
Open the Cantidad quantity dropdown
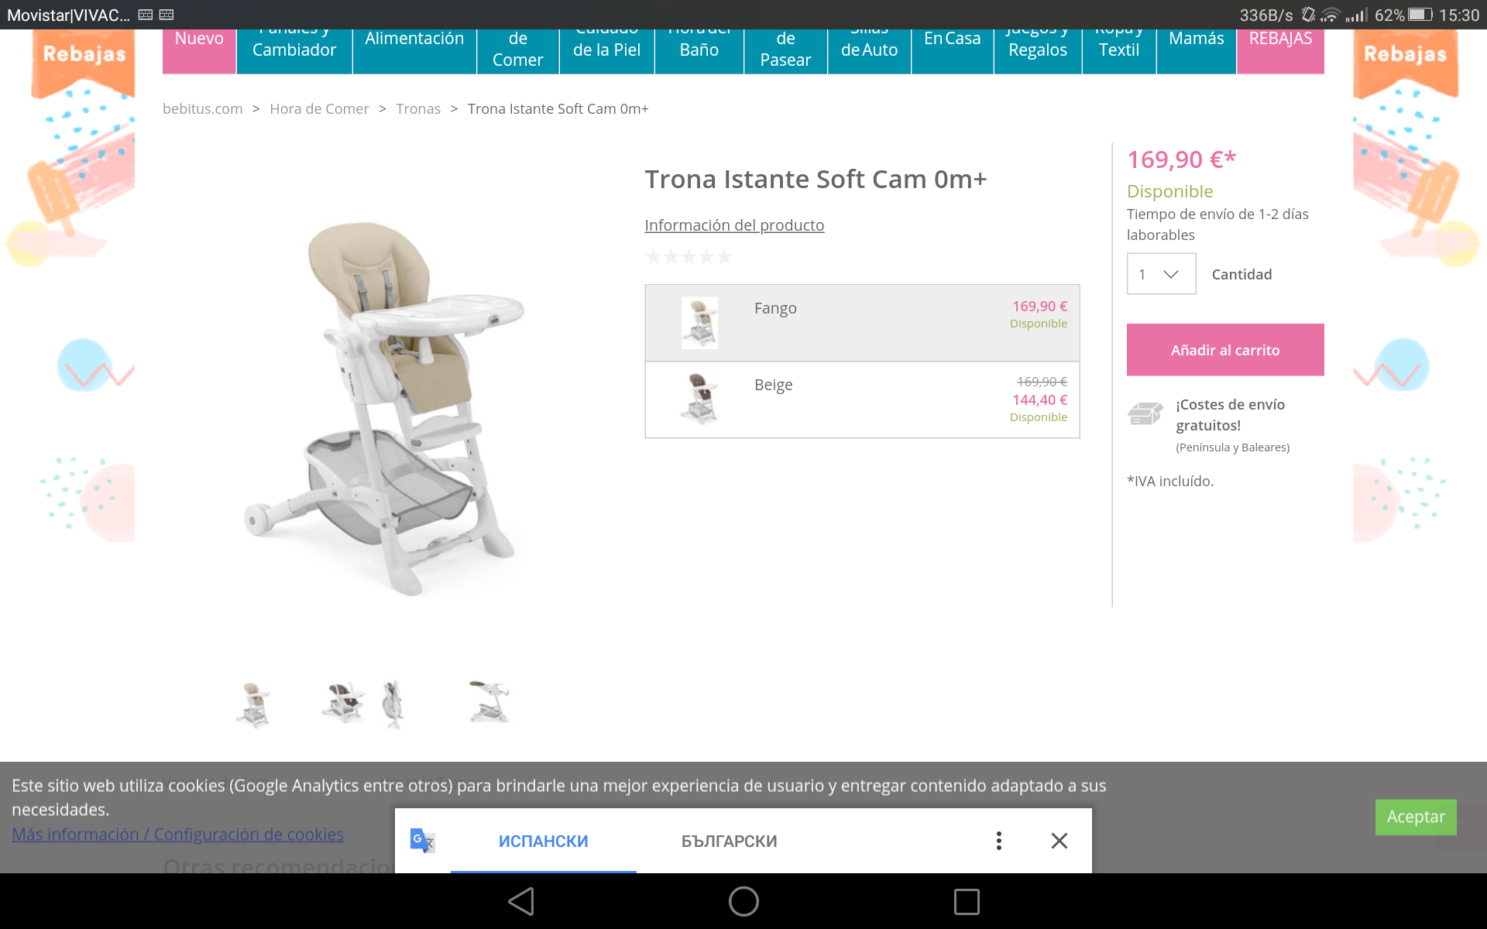coord(1161,274)
